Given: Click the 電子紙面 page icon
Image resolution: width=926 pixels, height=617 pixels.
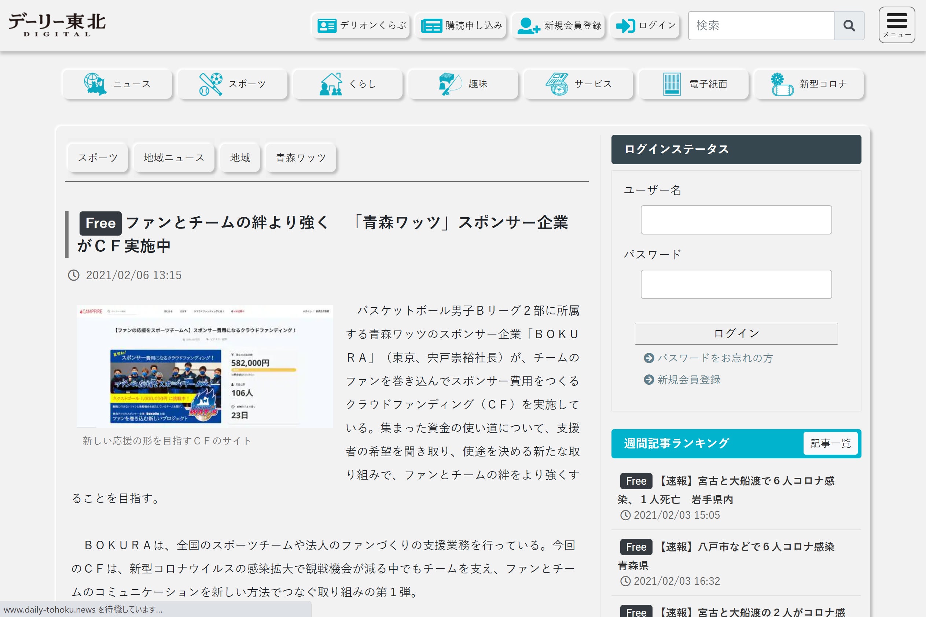Looking at the screenshot, I should 672,84.
